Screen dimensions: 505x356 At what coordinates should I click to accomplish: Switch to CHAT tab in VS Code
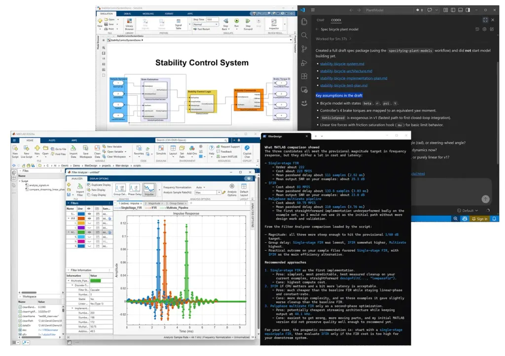pyautogui.click(x=321, y=20)
